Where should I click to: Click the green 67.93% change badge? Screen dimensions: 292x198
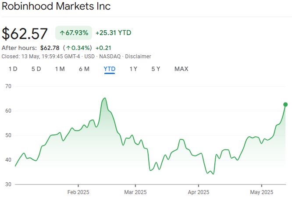73,33
